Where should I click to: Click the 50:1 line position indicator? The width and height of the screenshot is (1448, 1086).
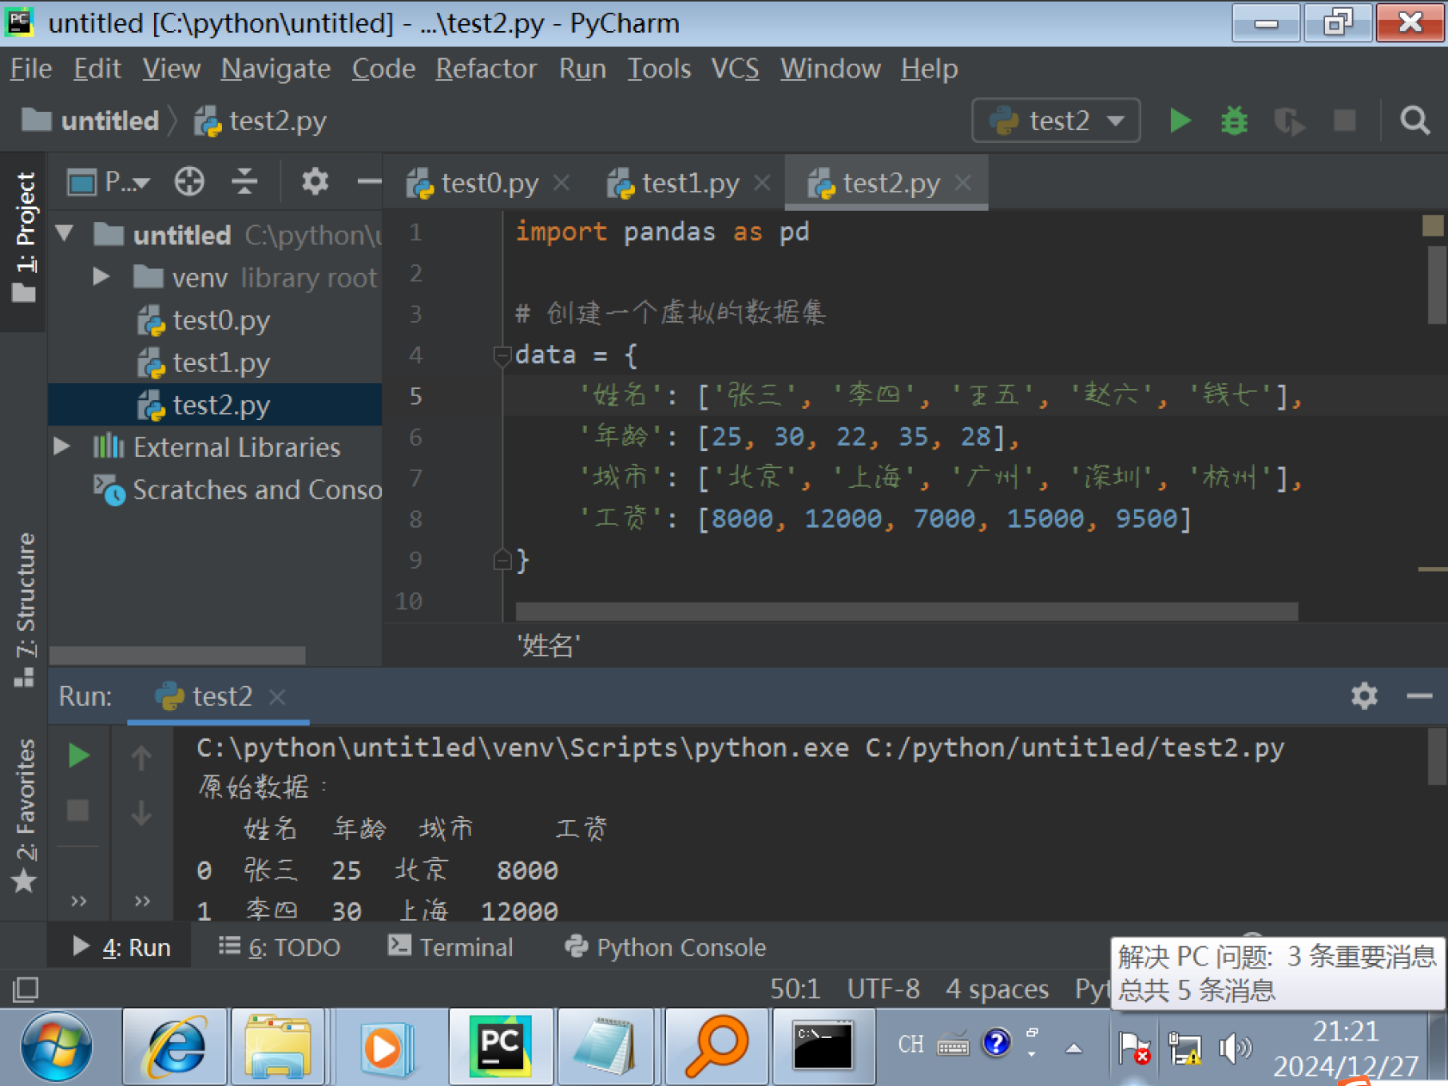pyautogui.click(x=795, y=989)
